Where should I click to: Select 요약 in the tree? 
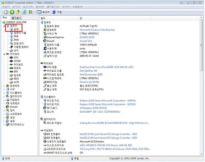tap(16, 29)
